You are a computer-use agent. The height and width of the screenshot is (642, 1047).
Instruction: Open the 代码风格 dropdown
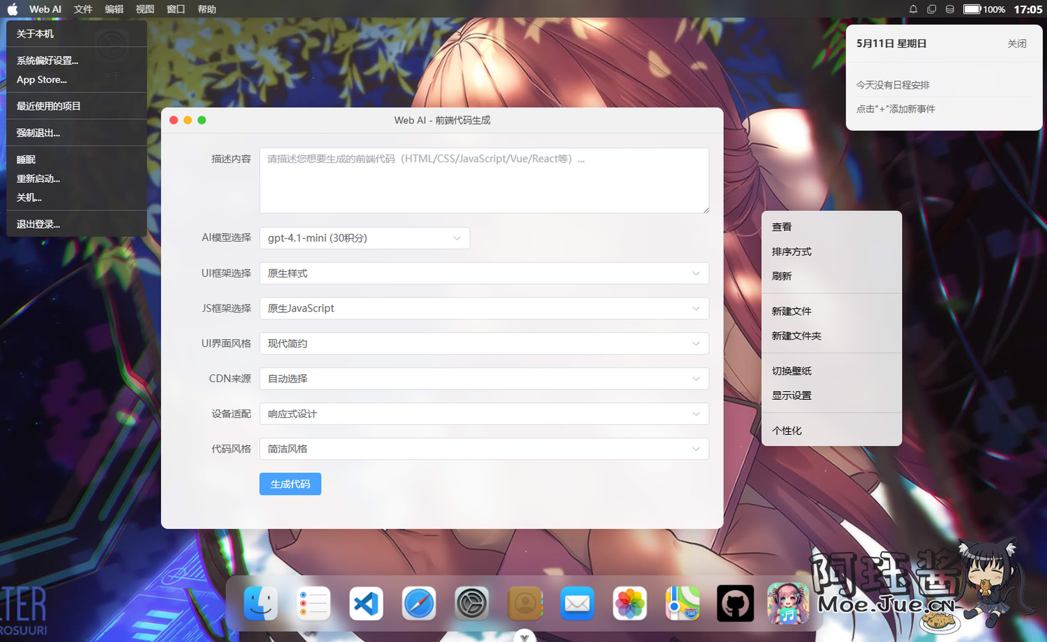tap(484, 449)
